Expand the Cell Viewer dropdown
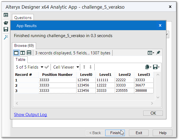 66,67
